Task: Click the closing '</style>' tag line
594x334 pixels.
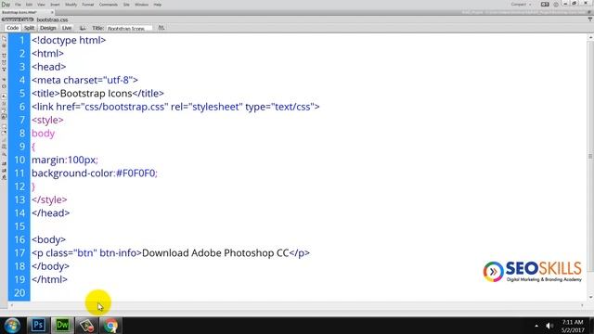Action: 49,199
